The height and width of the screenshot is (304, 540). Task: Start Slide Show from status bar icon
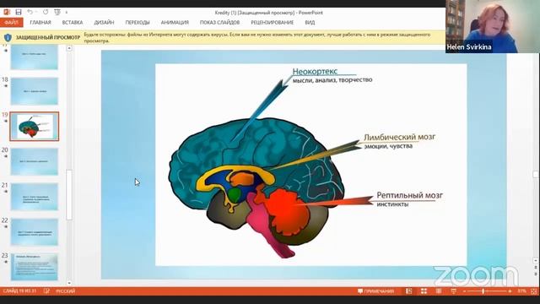pyautogui.click(x=453, y=291)
